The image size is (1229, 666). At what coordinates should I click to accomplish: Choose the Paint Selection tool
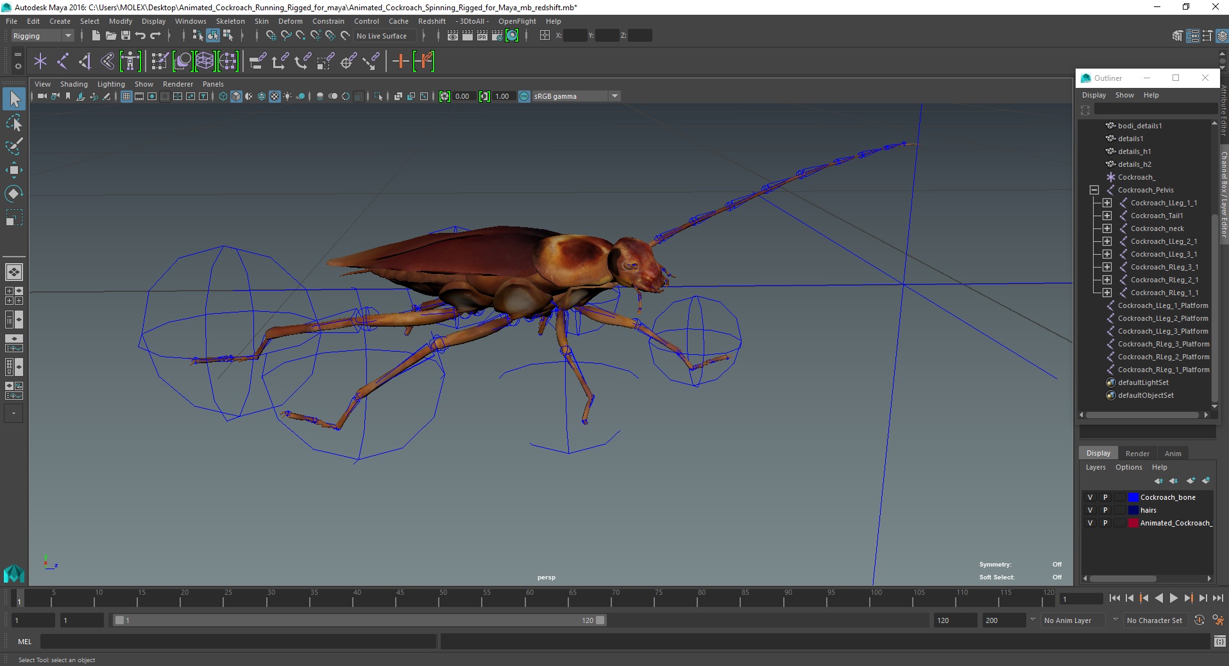[x=14, y=146]
